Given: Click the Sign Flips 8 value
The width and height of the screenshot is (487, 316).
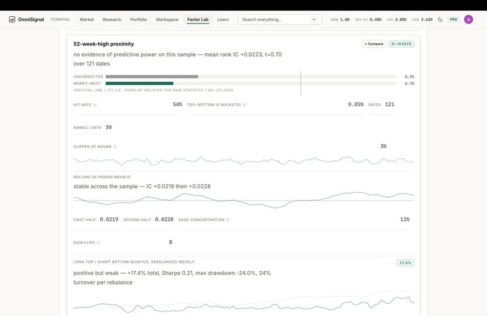Looking at the screenshot, I should (170, 242).
